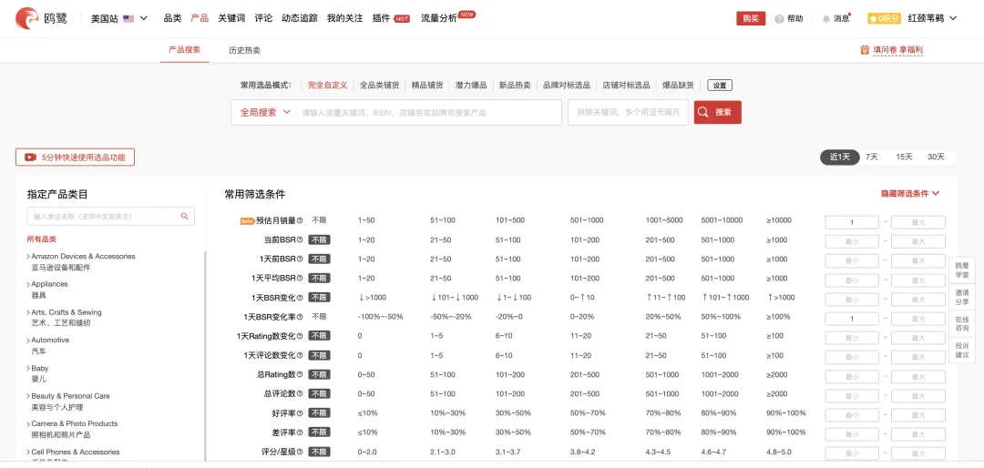Click the 鸥鹭学堂 side widget

[x=961, y=270]
